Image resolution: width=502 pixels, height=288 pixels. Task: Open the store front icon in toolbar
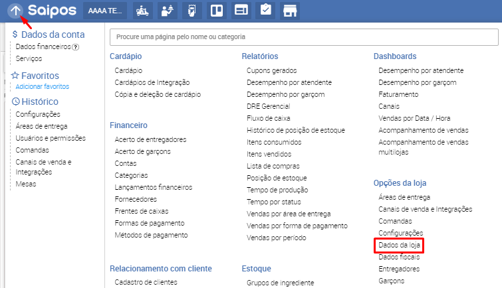click(289, 11)
